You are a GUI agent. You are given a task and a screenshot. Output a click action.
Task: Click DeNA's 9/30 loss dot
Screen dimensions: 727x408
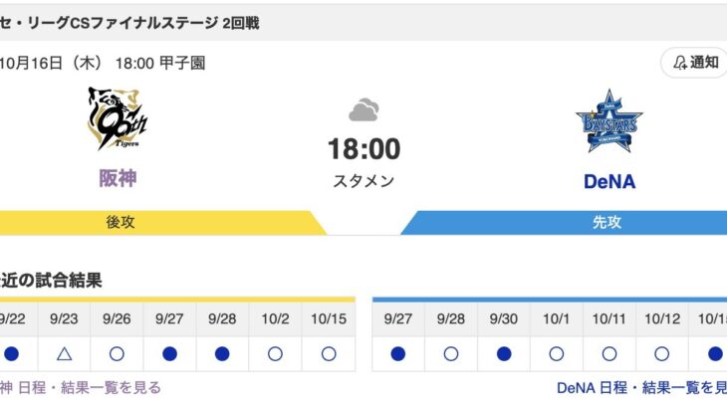coord(504,353)
